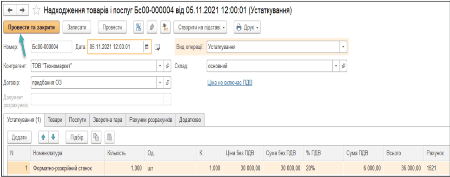Click the Од. cell шт

tap(171, 168)
